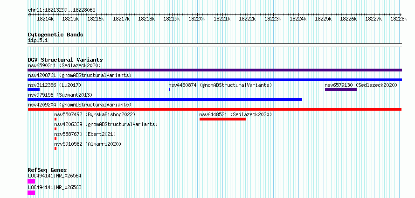This screenshot has height=198, width=415.
Task: Click the Cytogenetic Bands track title
Action: tap(55, 35)
